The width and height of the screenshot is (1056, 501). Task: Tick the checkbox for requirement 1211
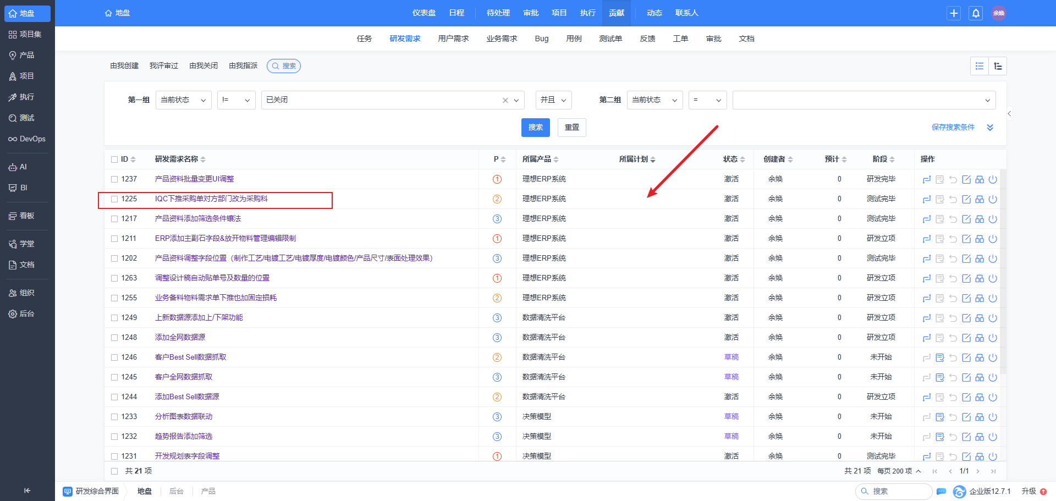point(114,239)
